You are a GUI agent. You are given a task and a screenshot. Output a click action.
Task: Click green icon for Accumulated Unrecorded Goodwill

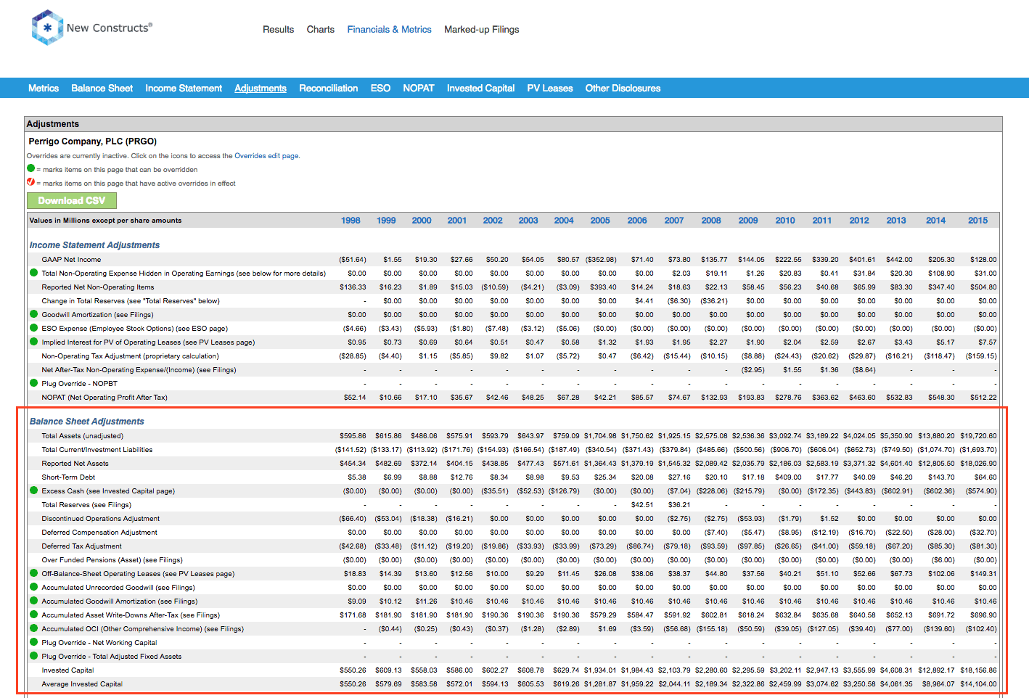[x=33, y=587]
